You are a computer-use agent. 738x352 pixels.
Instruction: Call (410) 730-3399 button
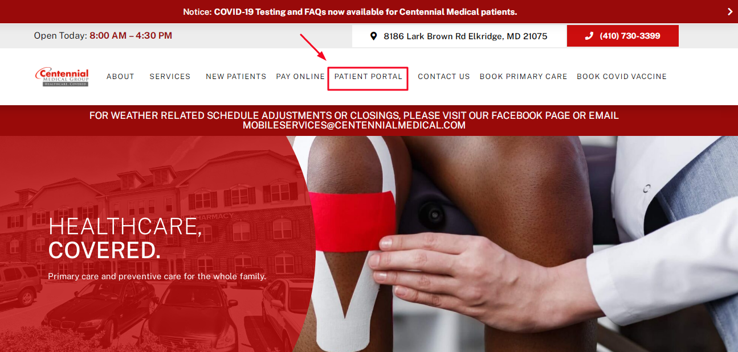[x=623, y=36]
